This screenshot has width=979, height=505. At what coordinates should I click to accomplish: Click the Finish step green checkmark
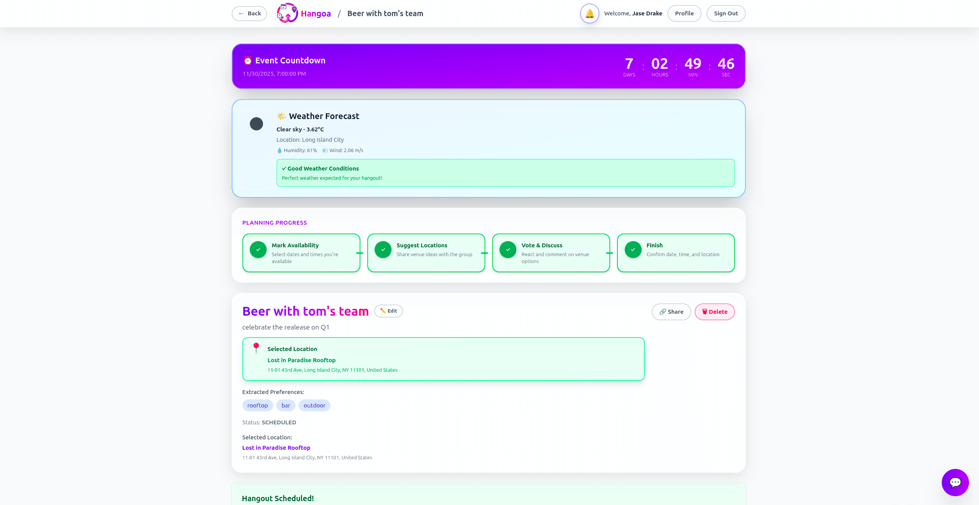(x=633, y=250)
